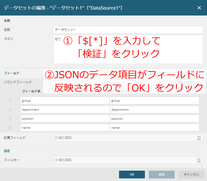Viewport: 207px width, 181px height.
Task: Delete the name field row
Action: coord(10,127)
